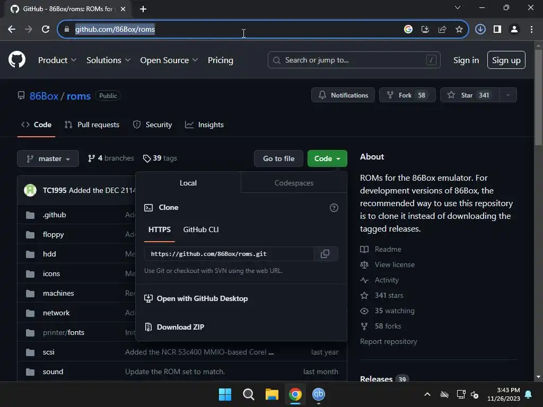The height and width of the screenshot is (407, 543).
Task: Open Chrome downloads icon
Action: tap(480, 29)
